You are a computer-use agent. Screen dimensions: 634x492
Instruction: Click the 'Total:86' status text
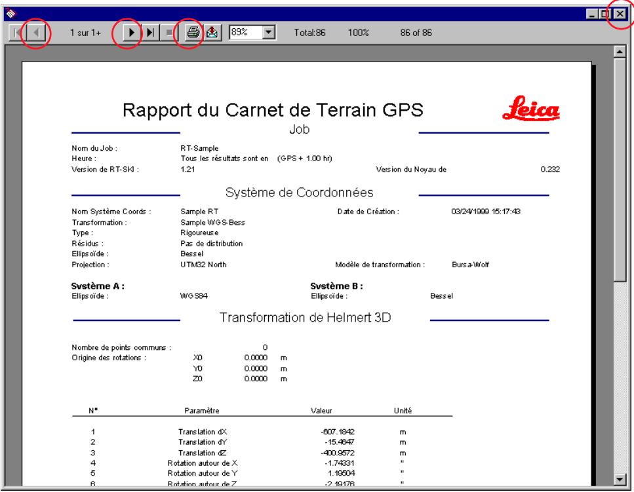[309, 33]
